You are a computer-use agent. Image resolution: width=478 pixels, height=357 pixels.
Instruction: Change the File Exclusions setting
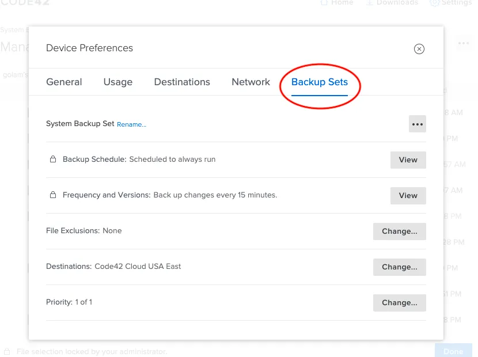399,231
